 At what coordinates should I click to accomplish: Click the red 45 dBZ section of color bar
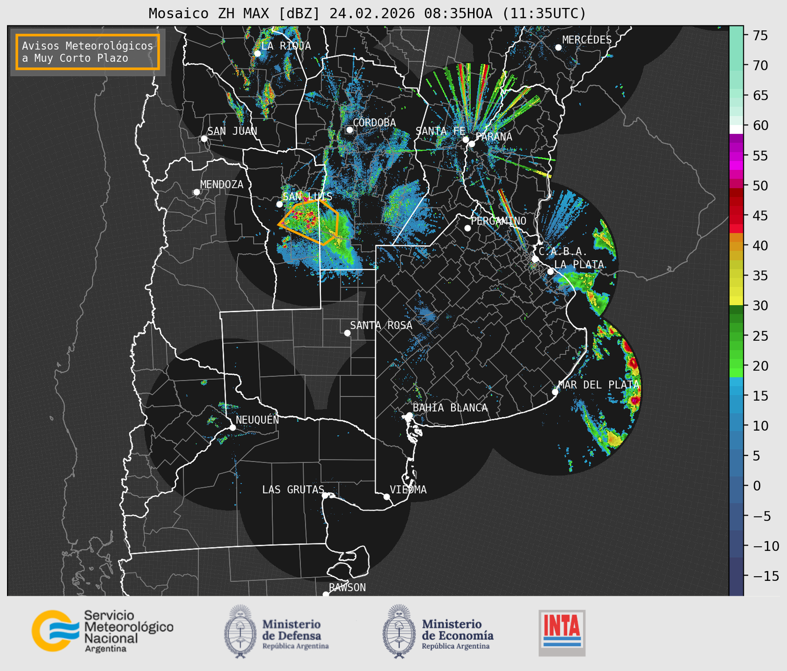[x=736, y=215]
